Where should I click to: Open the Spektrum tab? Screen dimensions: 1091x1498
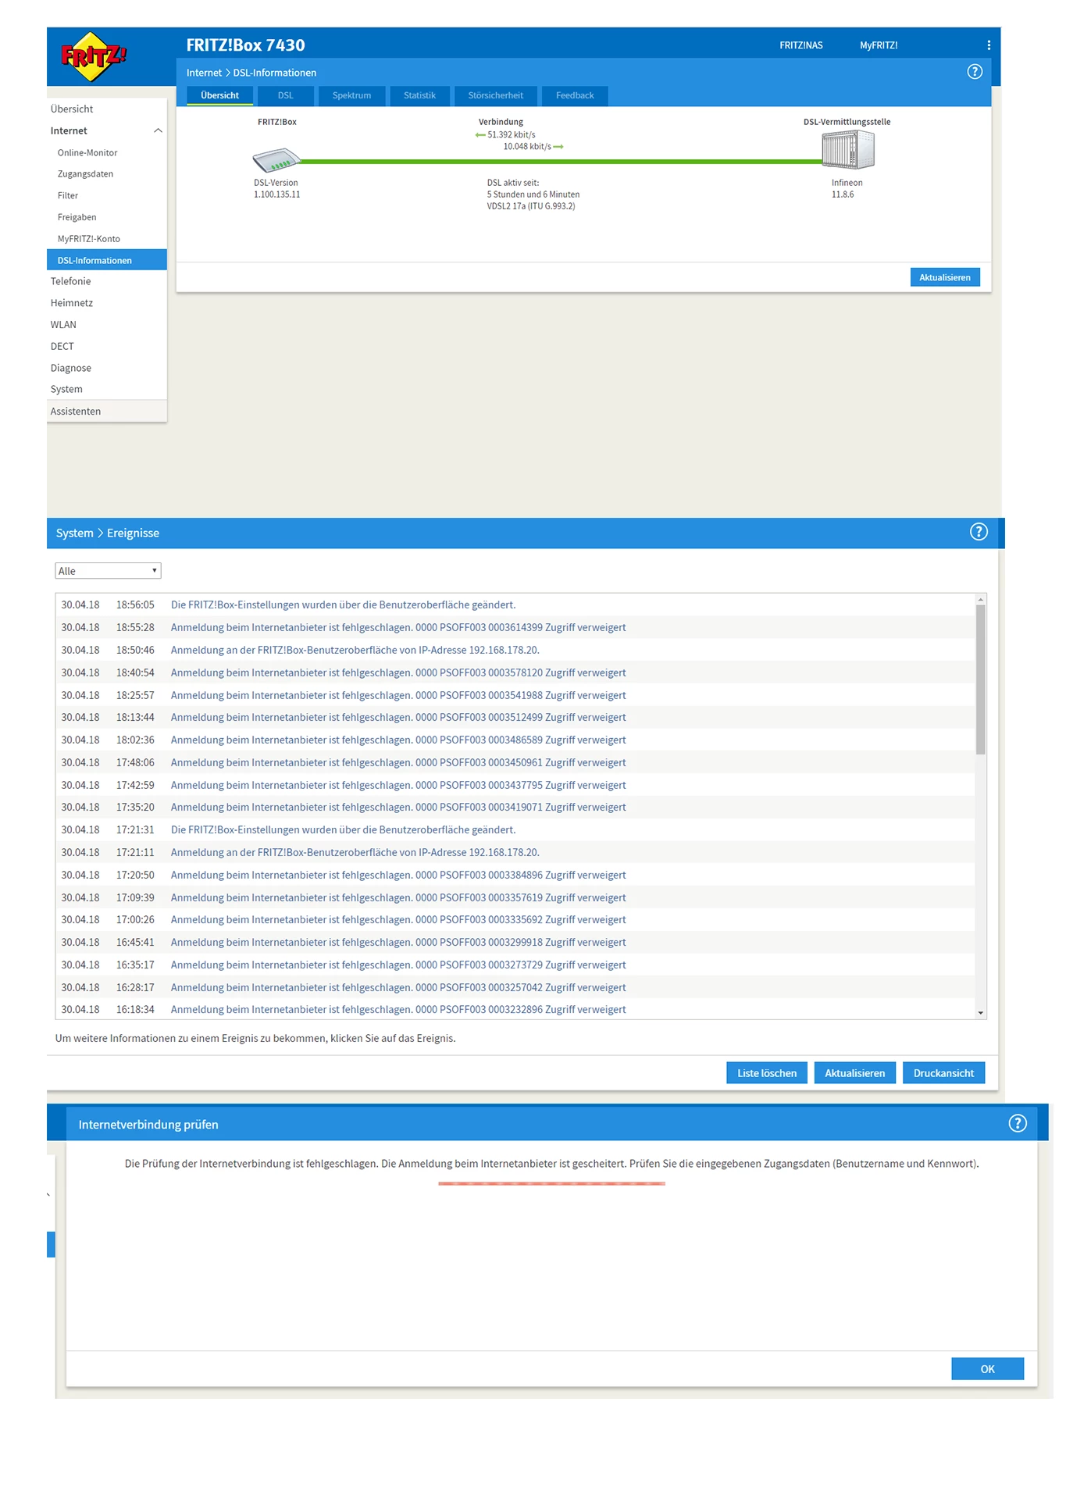(351, 95)
